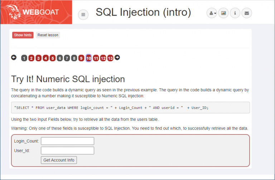Jump to lesson page 2
The height and width of the screenshot is (180, 275).
coord(31,58)
